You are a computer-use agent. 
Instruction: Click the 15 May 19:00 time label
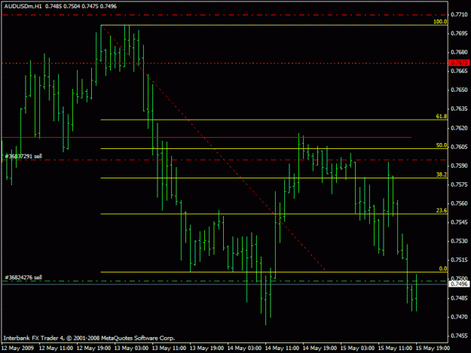[x=433, y=348]
